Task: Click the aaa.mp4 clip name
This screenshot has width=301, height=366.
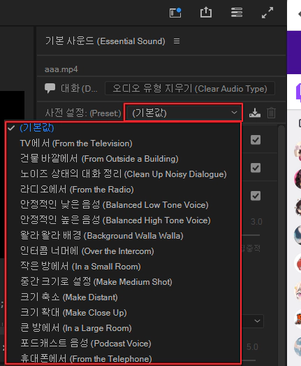Action: (x=61, y=69)
